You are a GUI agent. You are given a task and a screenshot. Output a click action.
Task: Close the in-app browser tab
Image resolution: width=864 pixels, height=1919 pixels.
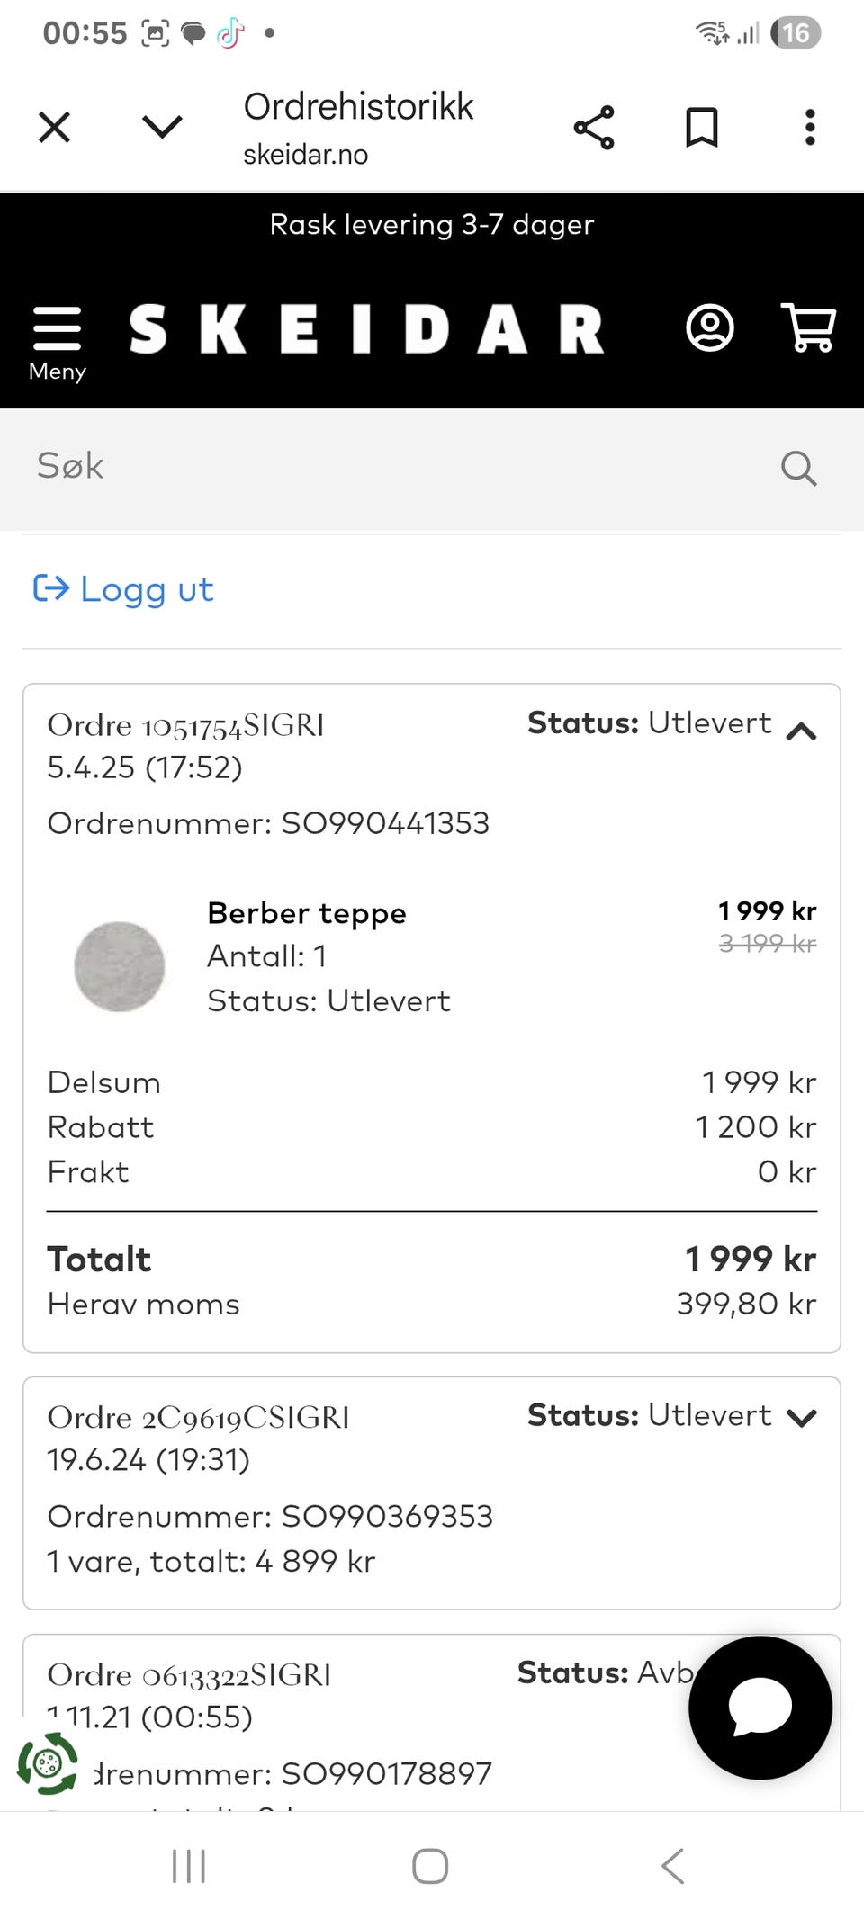pos(55,127)
